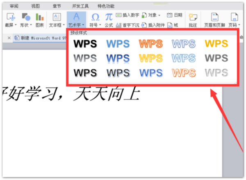Click the 艺术字 word art icon
Image resolution: width=246 pixels, height=180 pixels.
tap(76, 17)
